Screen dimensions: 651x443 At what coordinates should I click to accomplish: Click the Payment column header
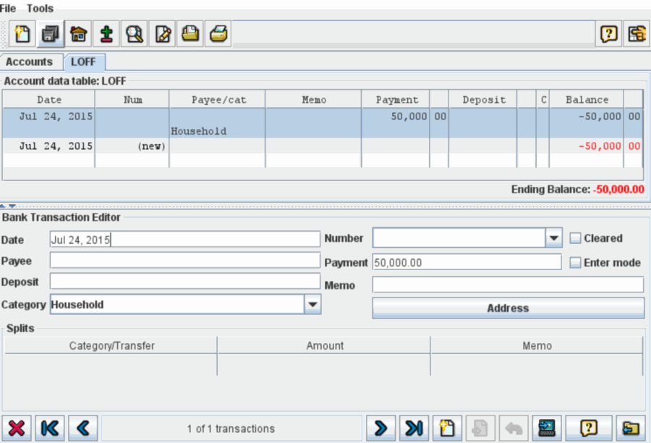coord(396,100)
